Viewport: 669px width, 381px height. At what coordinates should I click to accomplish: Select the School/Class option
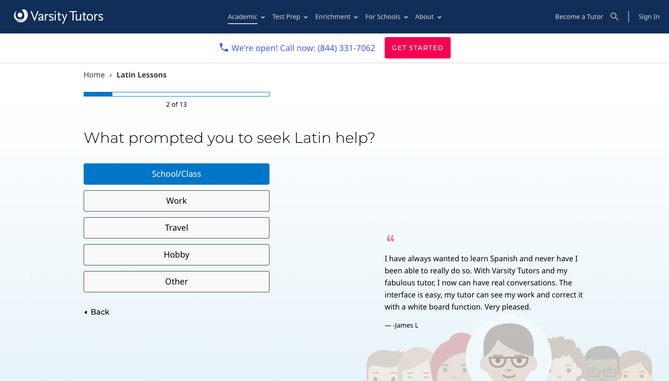pyautogui.click(x=177, y=174)
